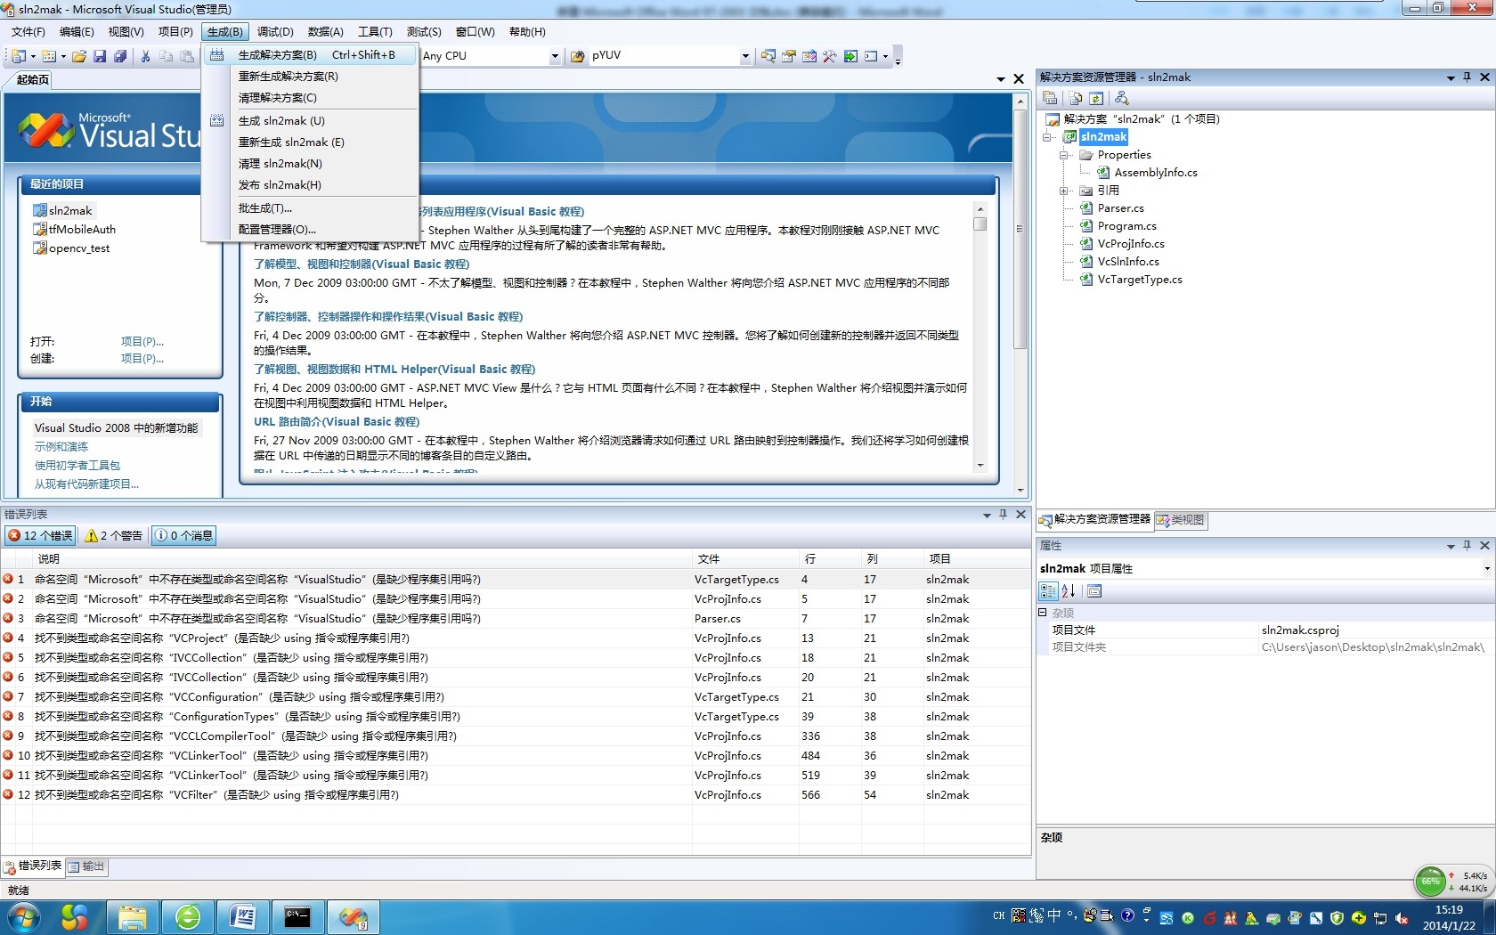Image resolution: width=1496 pixels, height=935 pixels.
Task: Select the Cut icon on the standard toolbar
Action: [x=144, y=55]
